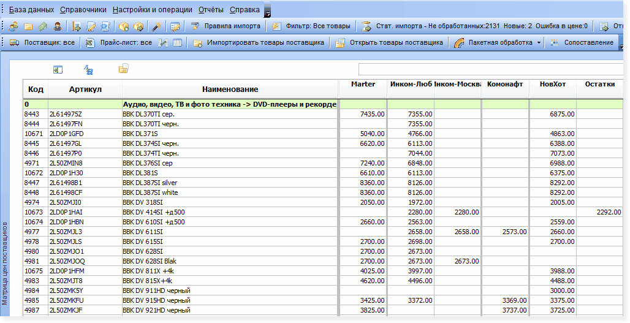Click article 2L61497GL cell
The width and height of the screenshot is (630, 323).
point(85,143)
